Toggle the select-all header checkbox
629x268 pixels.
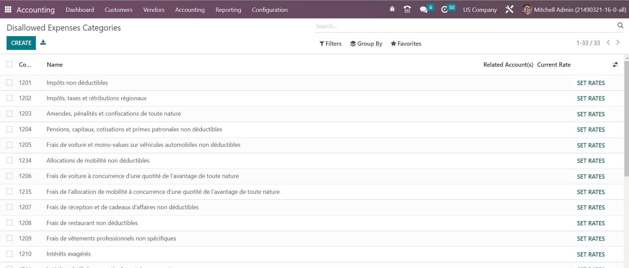(10, 64)
